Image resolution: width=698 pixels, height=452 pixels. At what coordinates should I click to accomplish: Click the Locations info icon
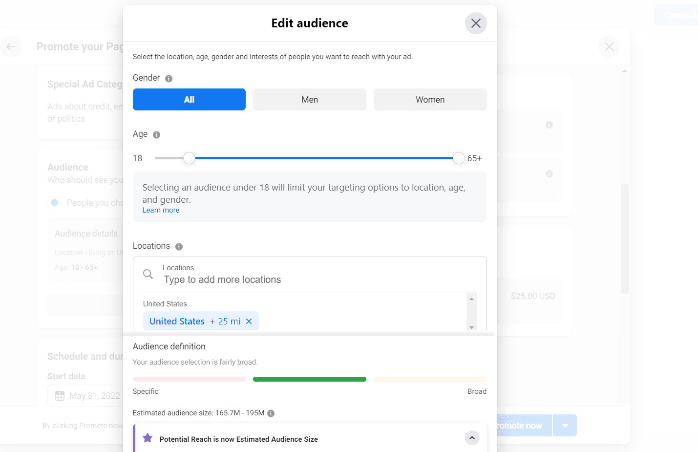point(179,247)
